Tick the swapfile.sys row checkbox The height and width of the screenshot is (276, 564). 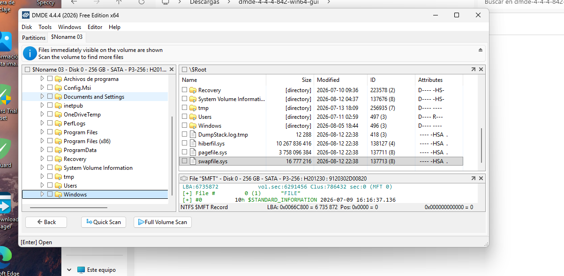185,161
